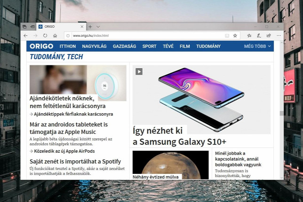Open 'Ajándéktippek férfiaknak karácsonyra' link
The image size is (303, 202).
coord(73,114)
